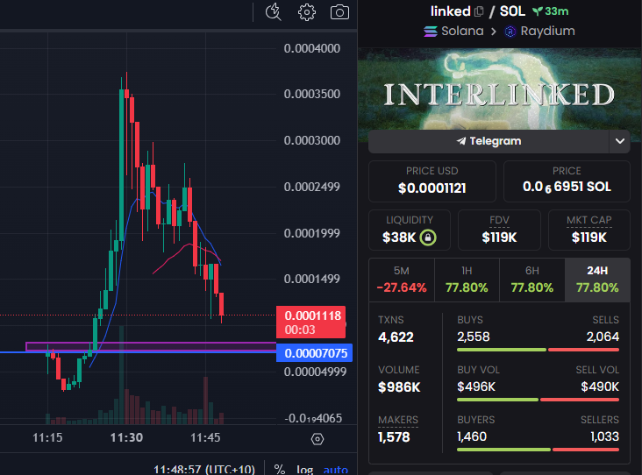Click the chart clock 11:48:57 (UTC+10)
The image size is (642, 475).
pyautogui.click(x=204, y=469)
